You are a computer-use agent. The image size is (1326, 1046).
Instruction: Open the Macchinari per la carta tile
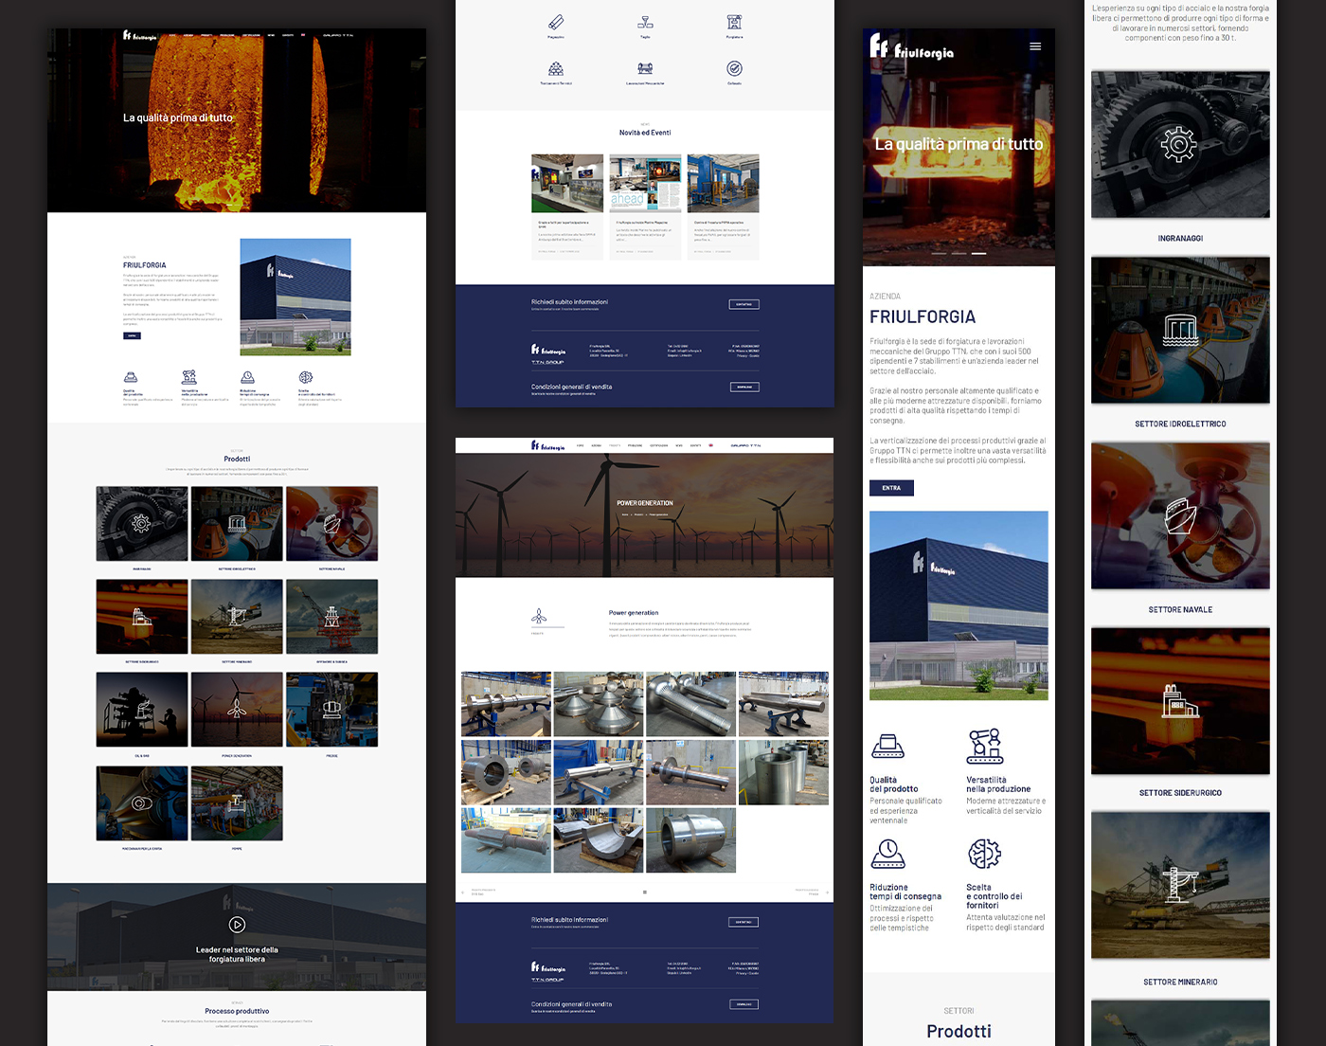(142, 803)
